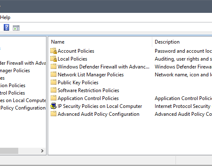Click the Public Key Policies folder icon
The image size is (212, 166).
pyautogui.click(x=54, y=82)
